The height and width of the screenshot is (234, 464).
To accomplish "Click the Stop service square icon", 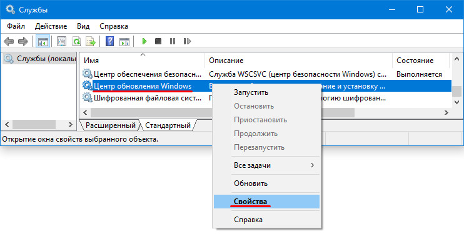I will (x=158, y=41).
